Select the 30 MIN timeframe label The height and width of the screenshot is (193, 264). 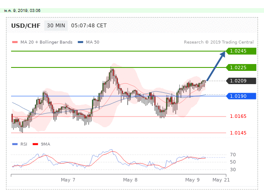[x=56, y=26]
